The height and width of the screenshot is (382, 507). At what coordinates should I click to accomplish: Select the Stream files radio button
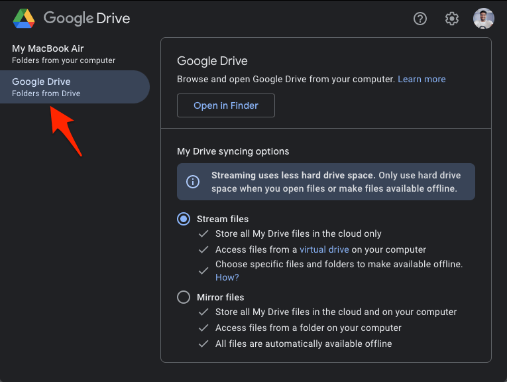tap(184, 219)
